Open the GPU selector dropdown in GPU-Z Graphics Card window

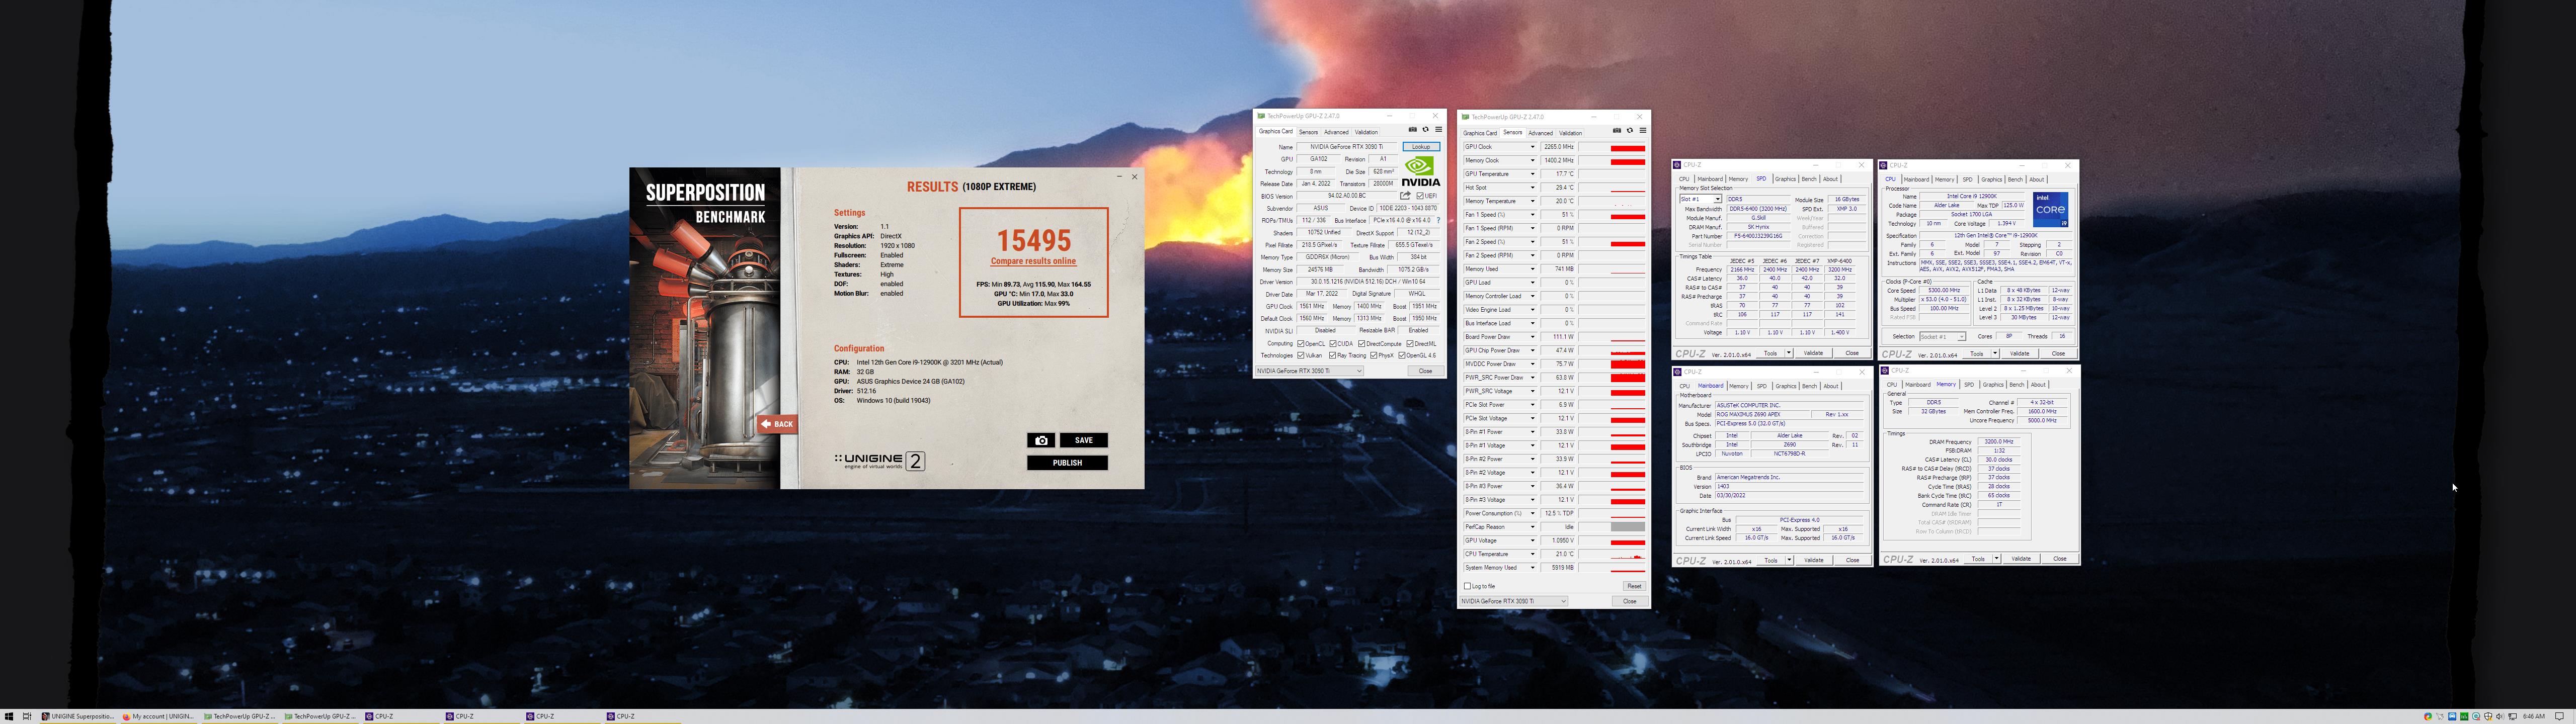pos(1309,371)
